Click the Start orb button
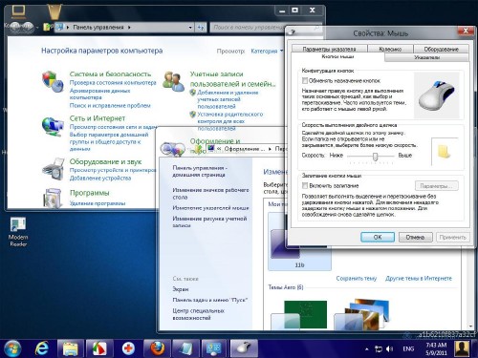Image resolution: width=478 pixels, height=358 pixels. click(11, 348)
